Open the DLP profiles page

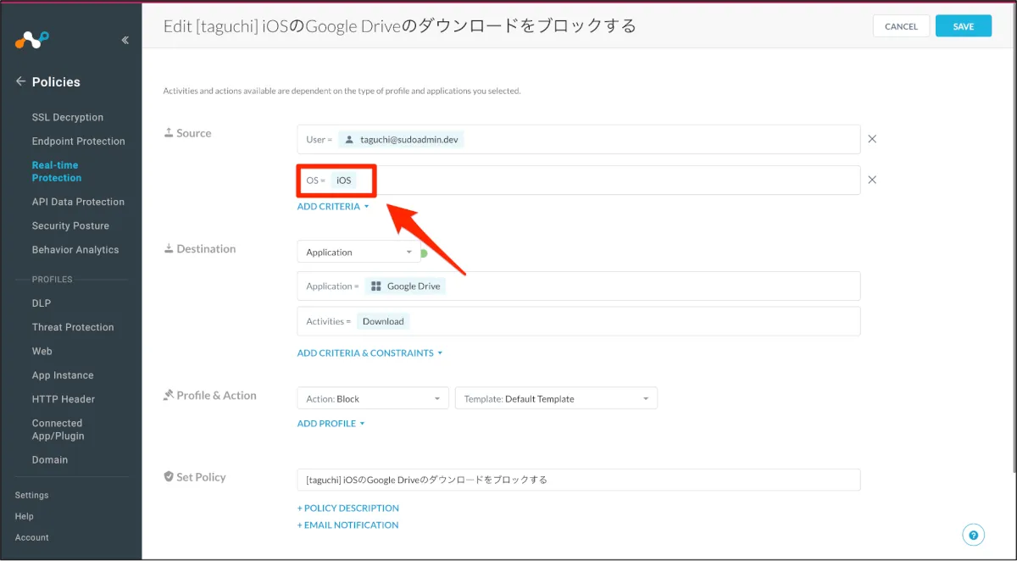pos(42,303)
